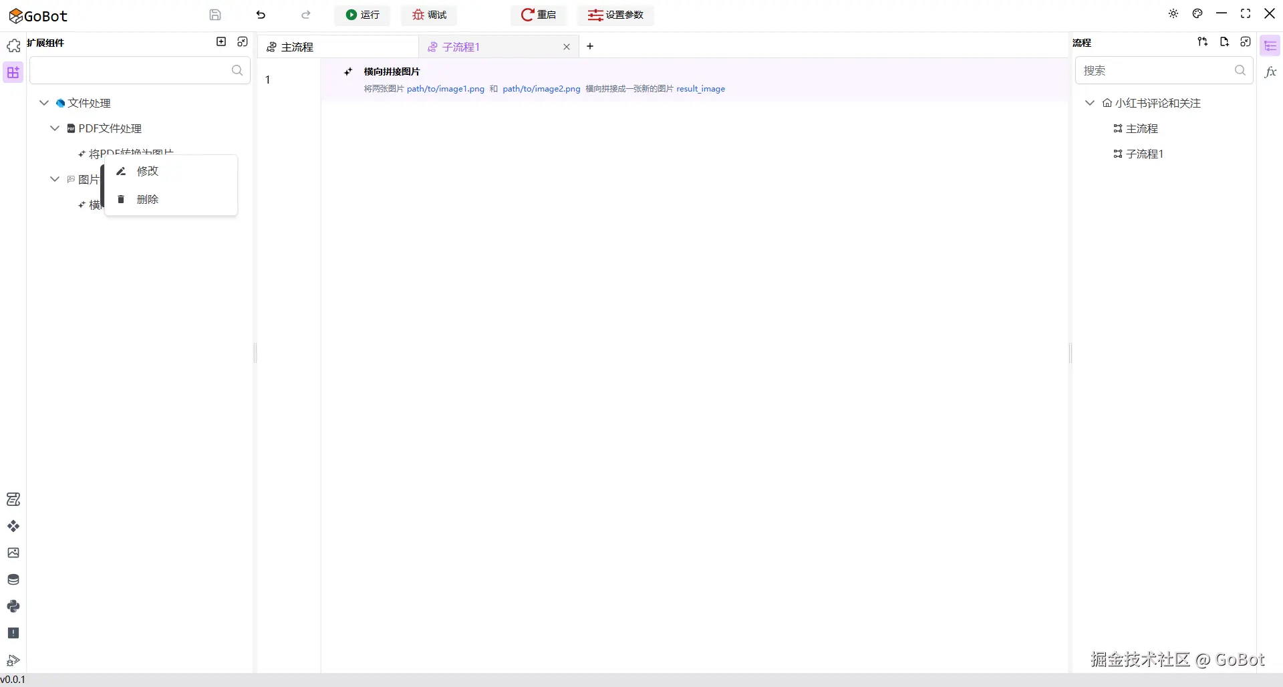Redo the last action
Image resolution: width=1283 pixels, height=687 pixels.
(x=306, y=15)
